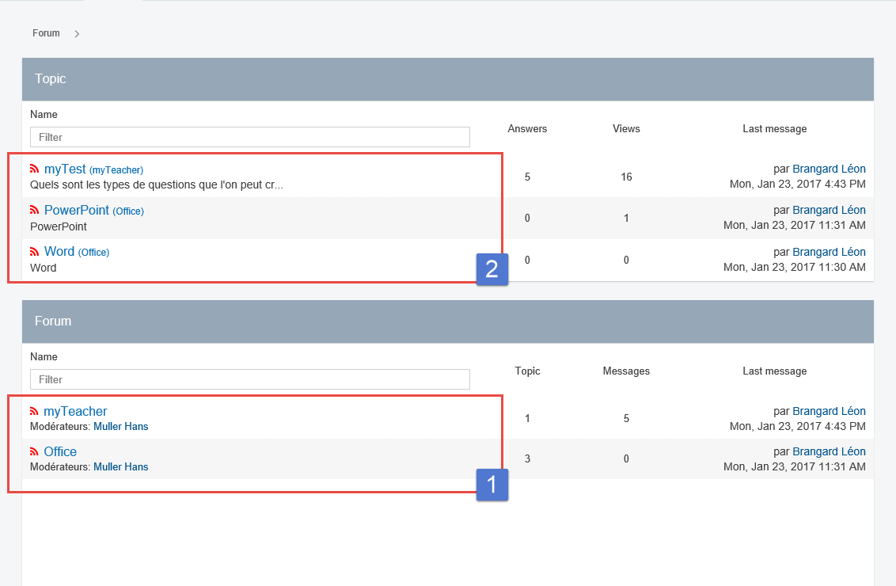Focus the Forum name filter field
Screen dimensions: 896x586
tap(249, 379)
